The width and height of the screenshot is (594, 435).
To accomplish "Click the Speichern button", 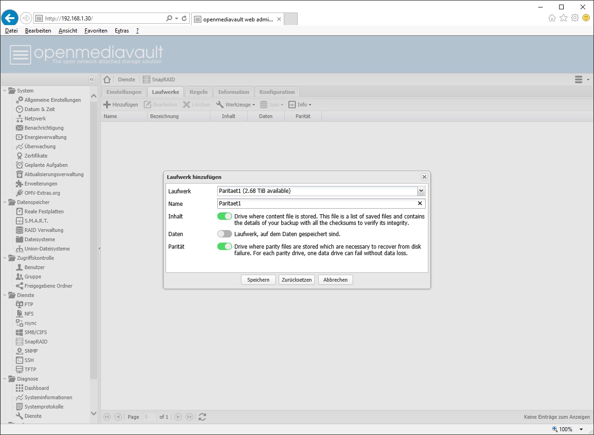I will tap(258, 280).
